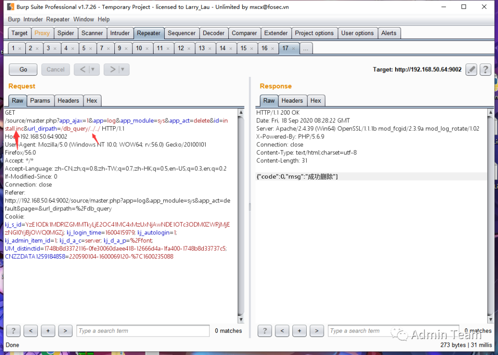This screenshot has height=355, width=498.
Task: Go forward in request history
Action: click(x=112, y=70)
